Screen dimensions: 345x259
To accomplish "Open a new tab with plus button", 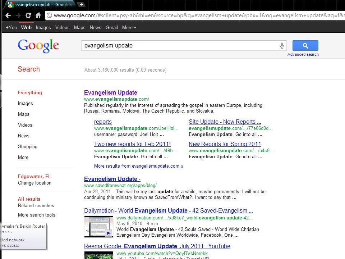I will click(81, 4).
